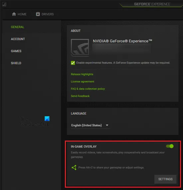Go to the Drivers tab label
Screen dimensions: 183x190
pyautogui.click(x=48, y=14)
